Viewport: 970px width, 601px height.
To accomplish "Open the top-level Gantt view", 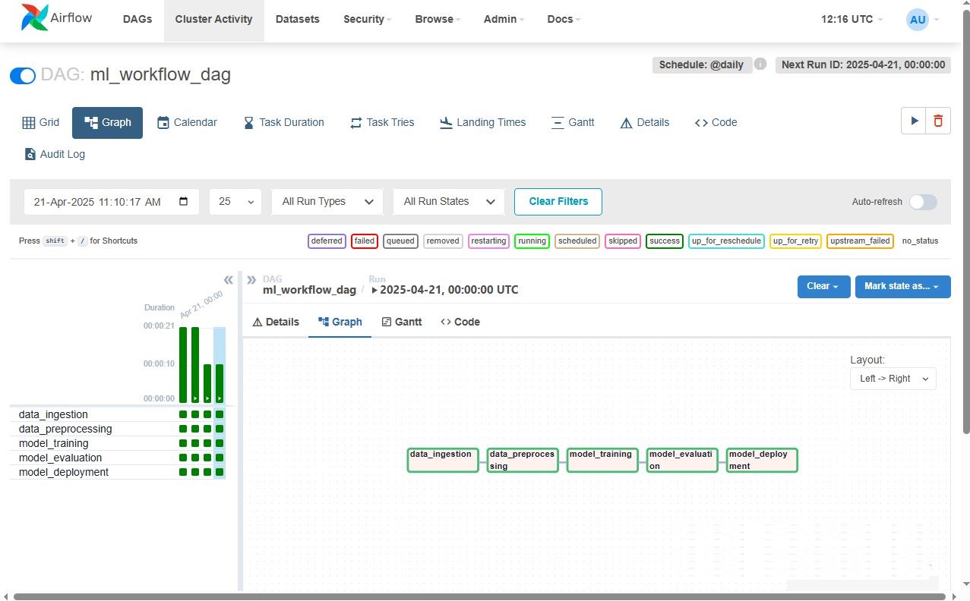I will (573, 123).
